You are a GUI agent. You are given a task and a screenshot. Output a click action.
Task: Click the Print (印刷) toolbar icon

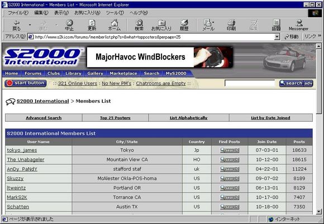pyautogui.click(x=231, y=25)
